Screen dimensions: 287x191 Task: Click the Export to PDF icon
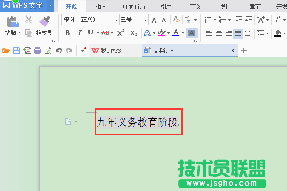pyautogui.click(x=27, y=51)
